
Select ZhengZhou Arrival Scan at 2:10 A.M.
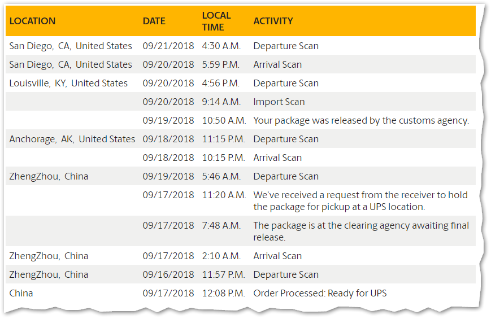241,256
